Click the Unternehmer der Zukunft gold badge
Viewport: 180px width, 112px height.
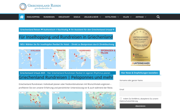click(140, 47)
